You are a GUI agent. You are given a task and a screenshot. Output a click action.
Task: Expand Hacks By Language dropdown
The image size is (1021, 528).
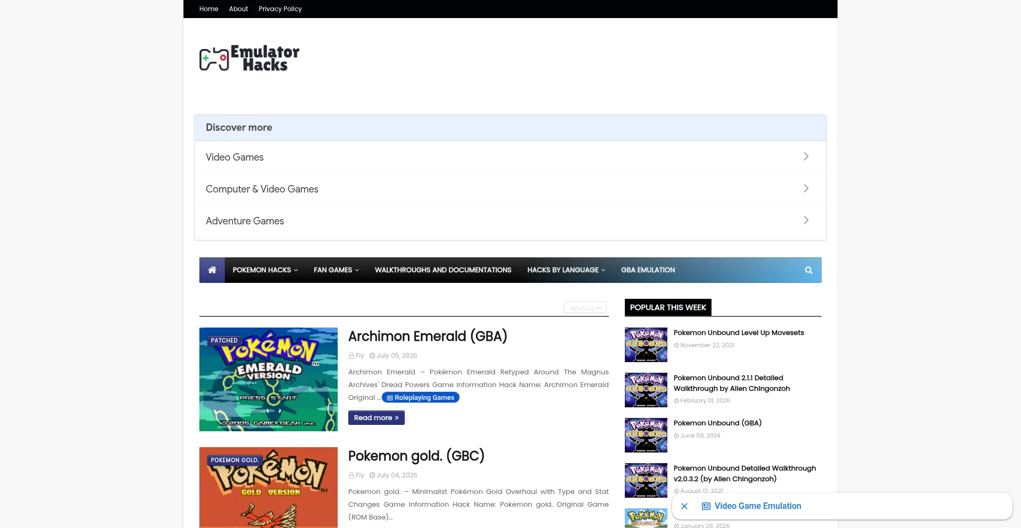pyautogui.click(x=566, y=270)
